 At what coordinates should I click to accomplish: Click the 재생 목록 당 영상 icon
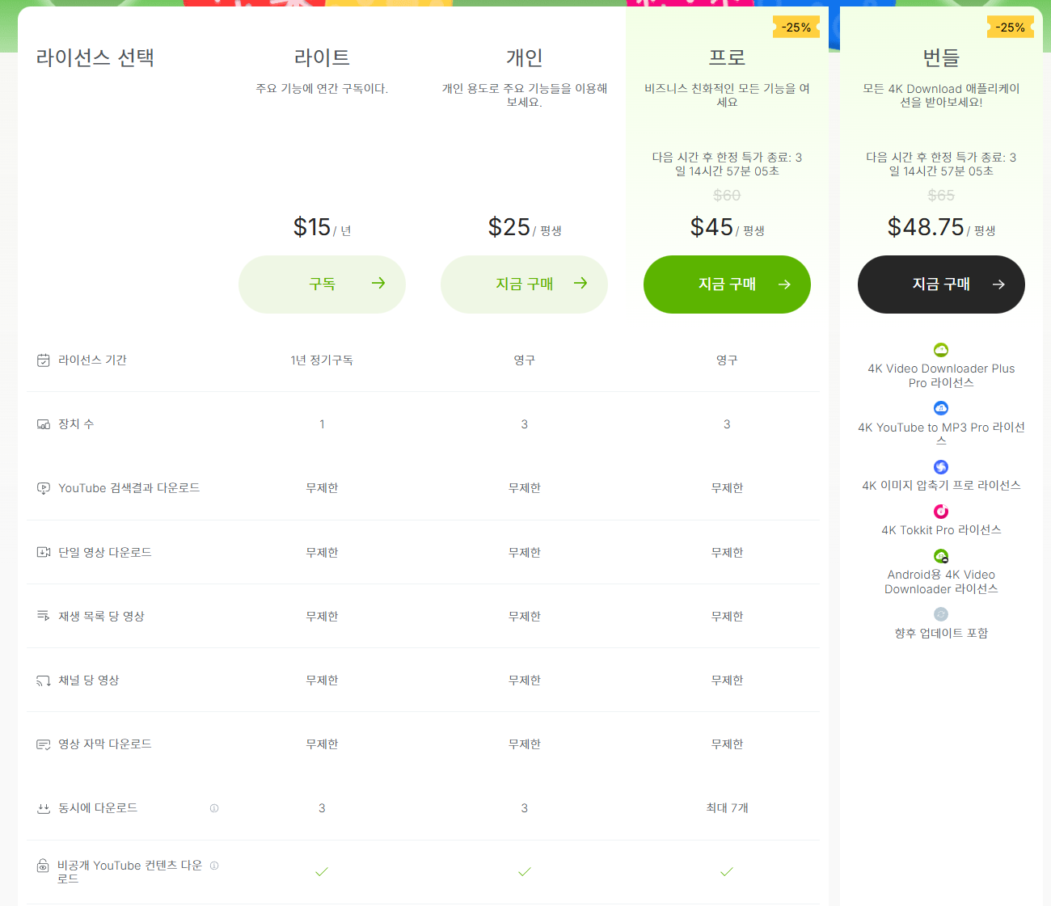point(44,616)
